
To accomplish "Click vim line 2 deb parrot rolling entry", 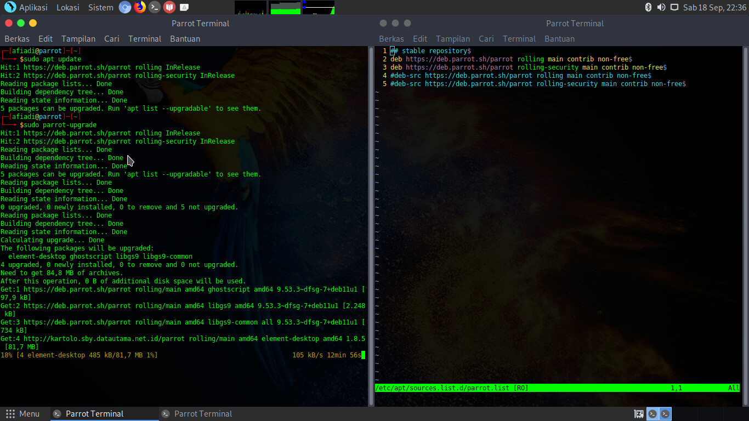I will (511, 59).
